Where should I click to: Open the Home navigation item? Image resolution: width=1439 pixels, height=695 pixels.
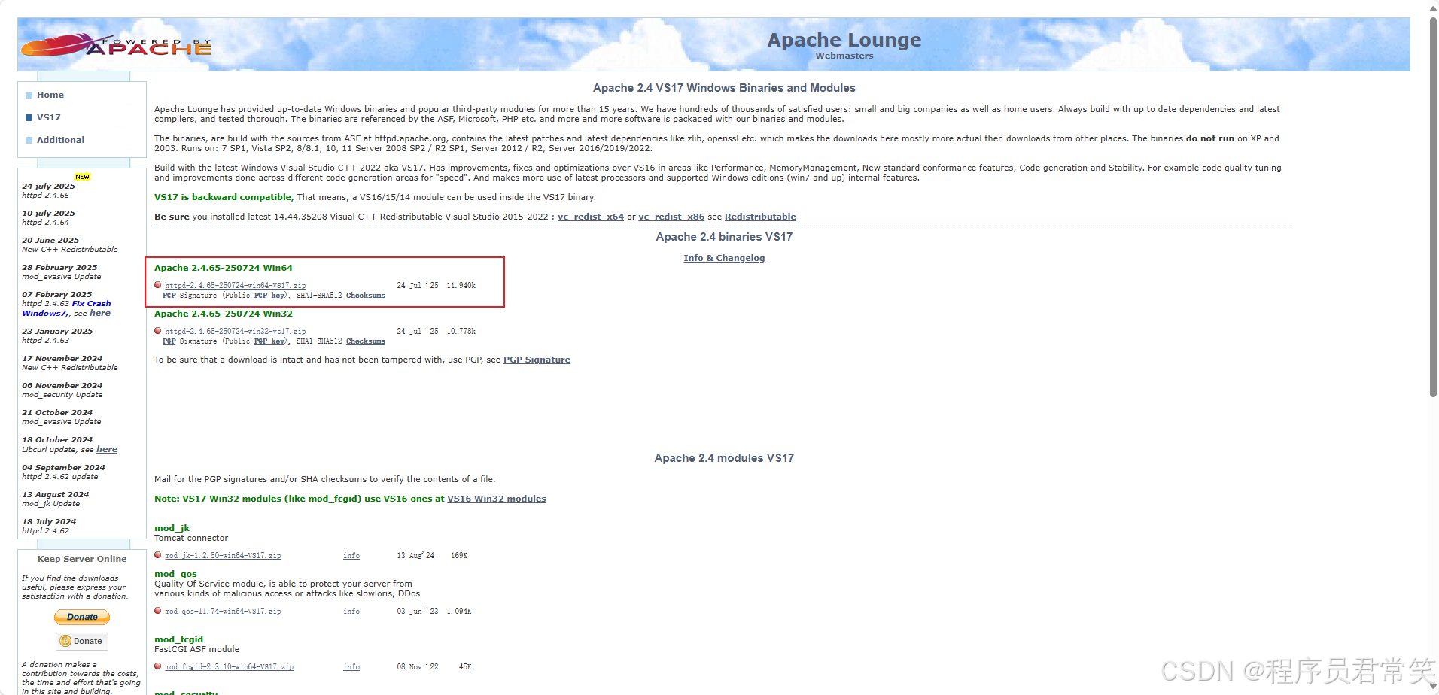(x=50, y=95)
